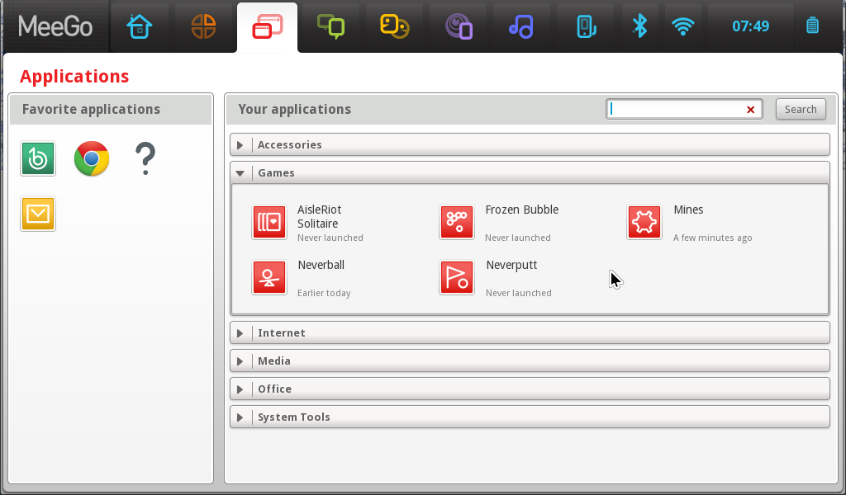Viewport: 846px width, 495px height.
Task: Expand the System Tools category
Action: click(530, 417)
